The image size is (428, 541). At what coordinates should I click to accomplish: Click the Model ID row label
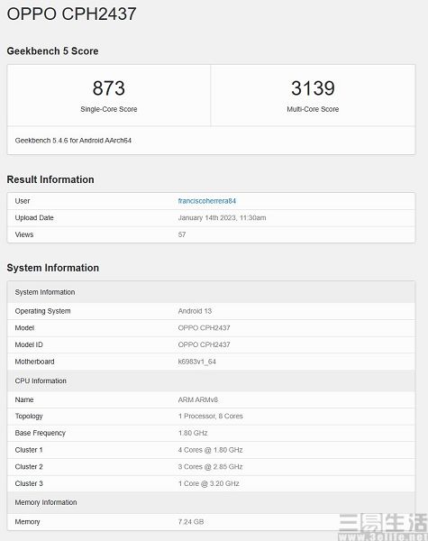[29, 344]
